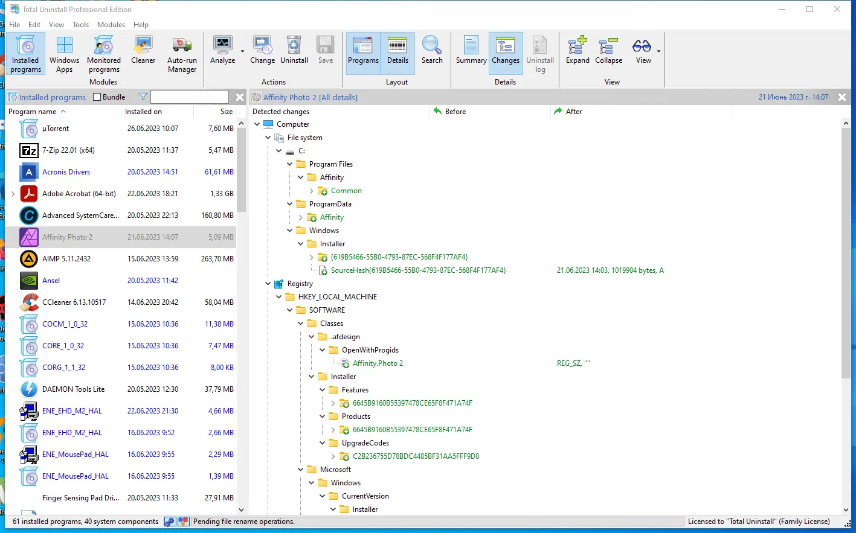Collapse all tree nodes with Collapse
Image resolution: width=856 pixels, height=533 pixels.
click(x=608, y=49)
